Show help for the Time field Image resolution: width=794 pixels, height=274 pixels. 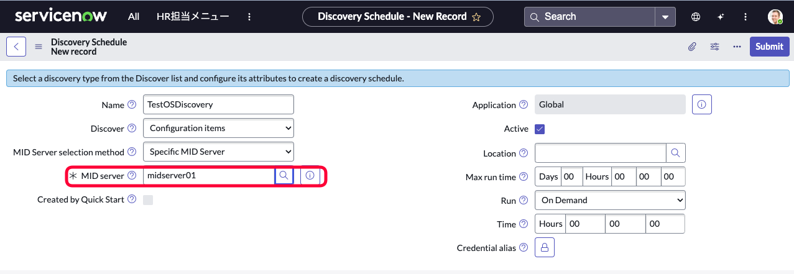[524, 224]
